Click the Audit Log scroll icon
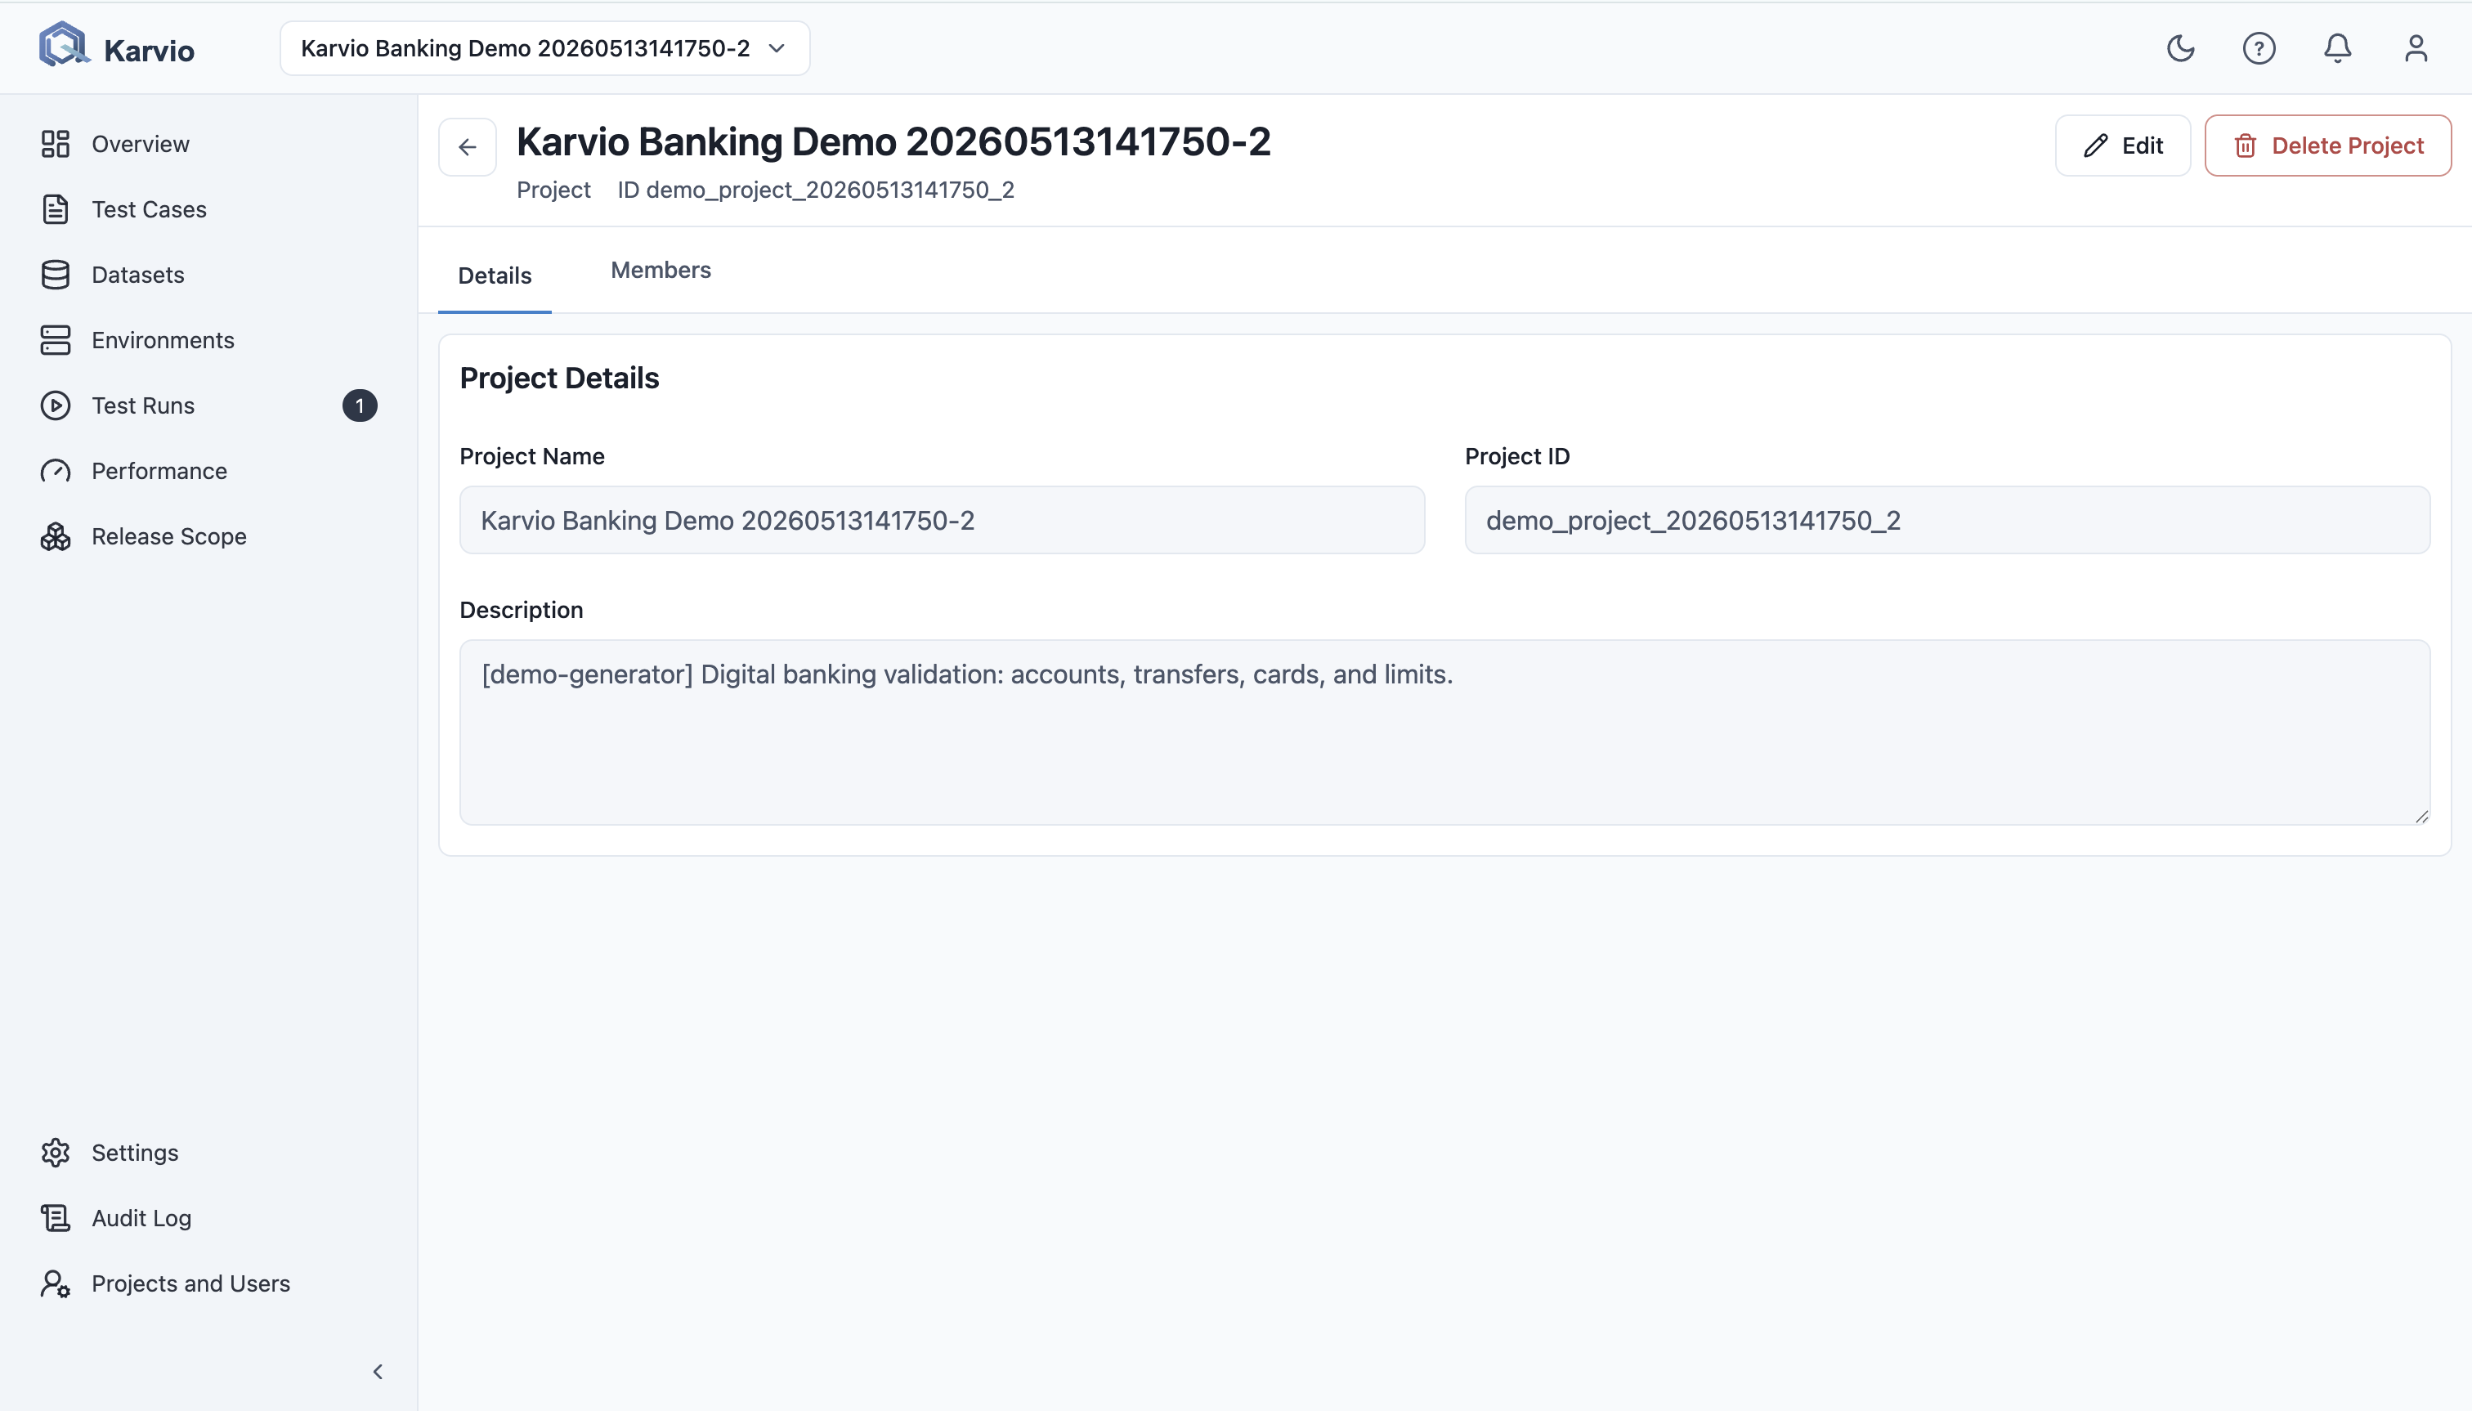 [56, 1218]
